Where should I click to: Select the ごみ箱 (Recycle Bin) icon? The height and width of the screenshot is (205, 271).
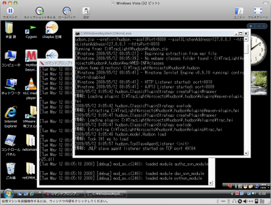11,171
